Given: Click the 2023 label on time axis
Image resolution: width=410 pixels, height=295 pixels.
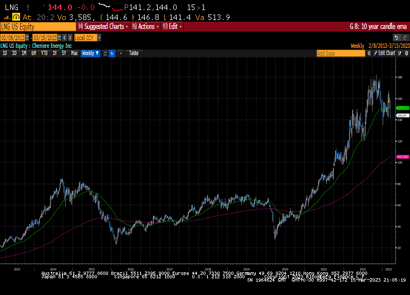Looking at the screenshot, I should point(389,269).
